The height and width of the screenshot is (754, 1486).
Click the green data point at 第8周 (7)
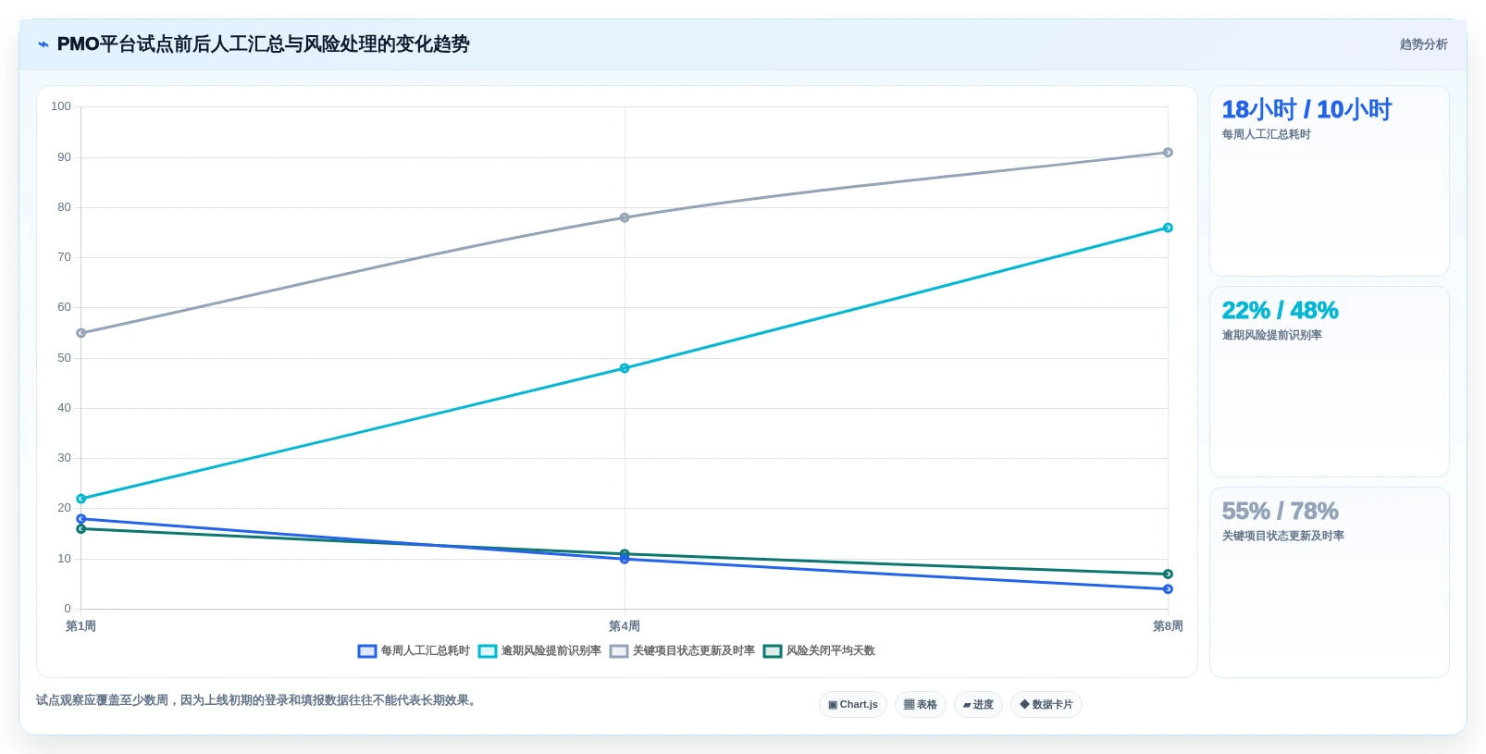point(1168,574)
